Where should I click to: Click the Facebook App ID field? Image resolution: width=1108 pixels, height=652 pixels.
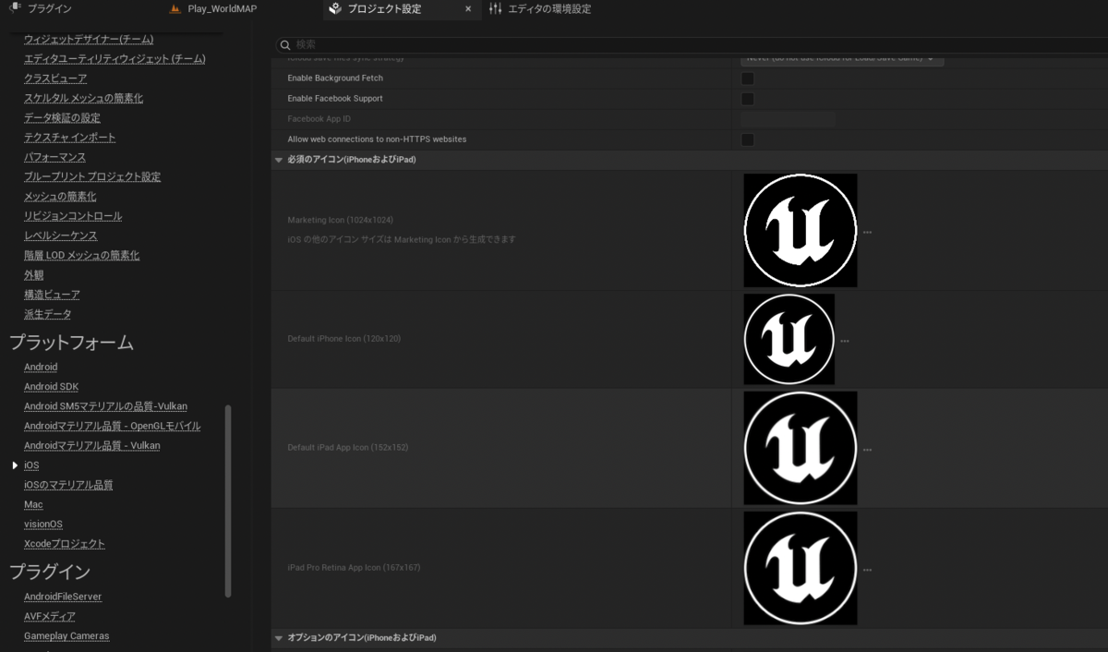(789, 119)
